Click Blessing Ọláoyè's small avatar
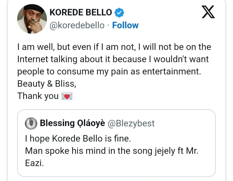The width and height of the screenshot is (233, 181). click(31, 123)
